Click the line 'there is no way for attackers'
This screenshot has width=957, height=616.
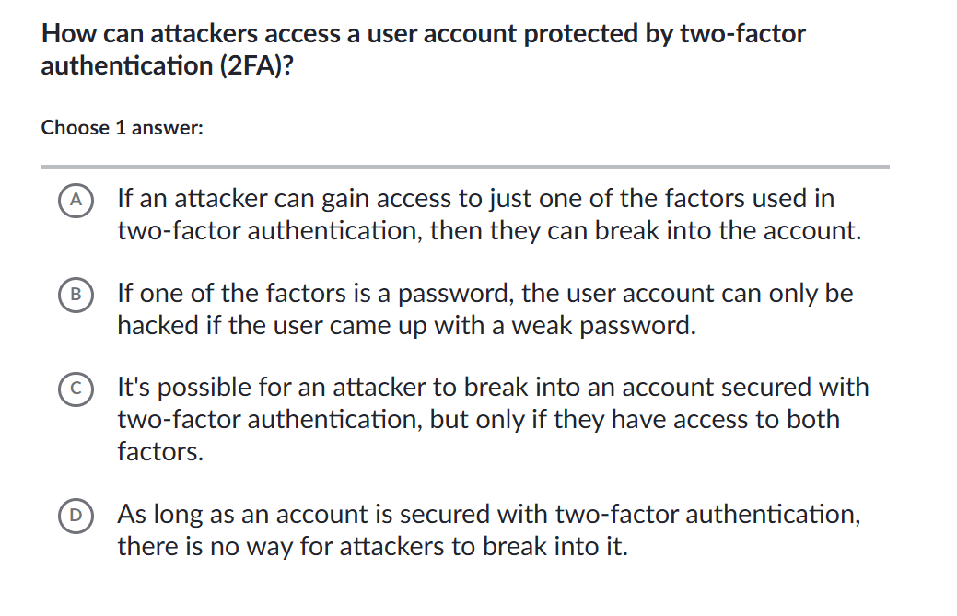point(372,546)
